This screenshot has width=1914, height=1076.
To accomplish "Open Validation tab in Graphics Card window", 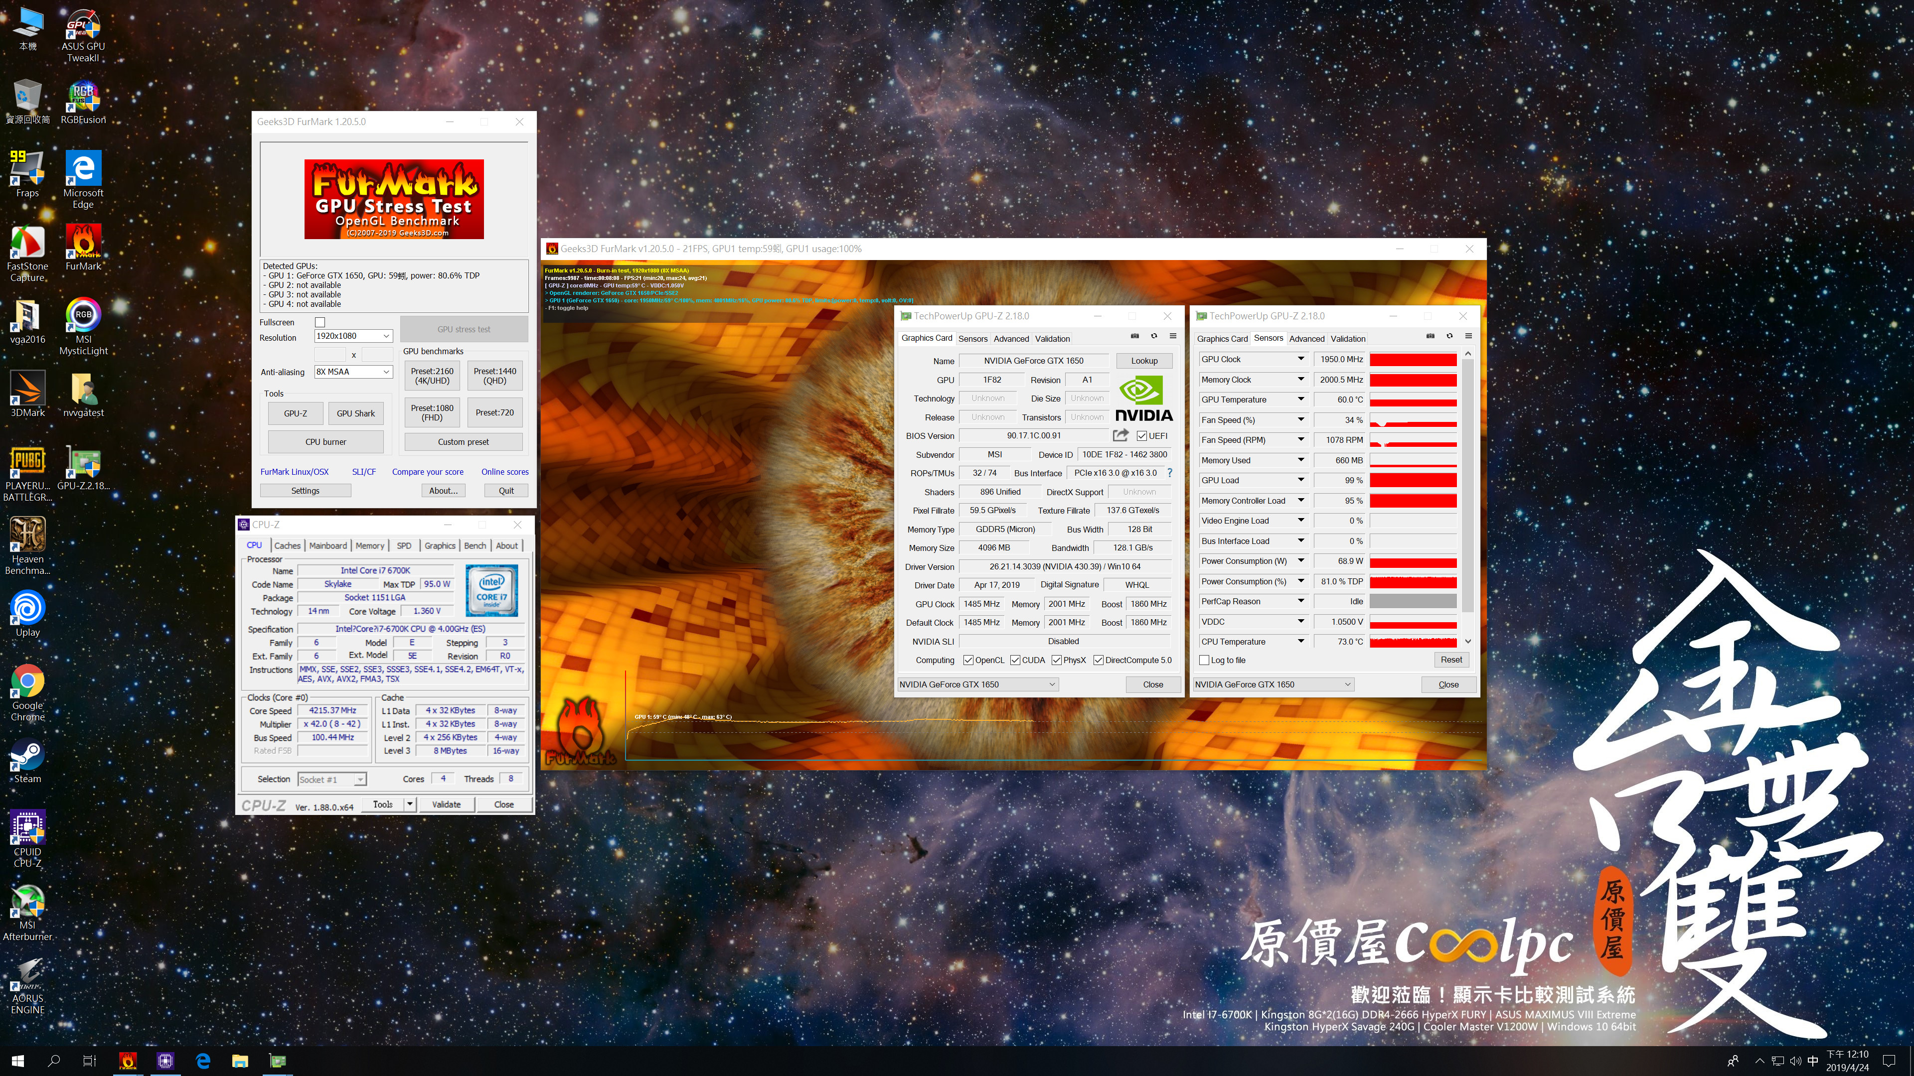I will click(x=1052, y=339).
